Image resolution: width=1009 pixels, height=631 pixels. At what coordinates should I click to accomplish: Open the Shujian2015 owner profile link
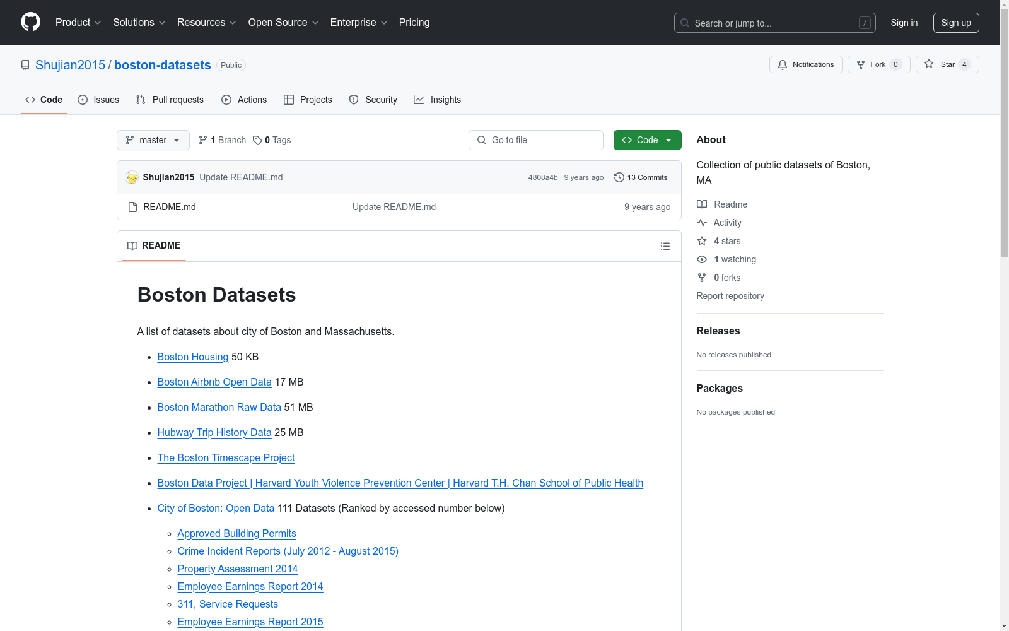point(71,65)
